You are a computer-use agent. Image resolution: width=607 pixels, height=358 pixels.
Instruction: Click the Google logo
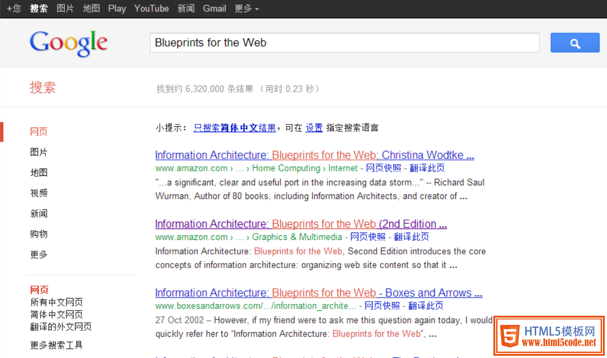pos(69,44)
